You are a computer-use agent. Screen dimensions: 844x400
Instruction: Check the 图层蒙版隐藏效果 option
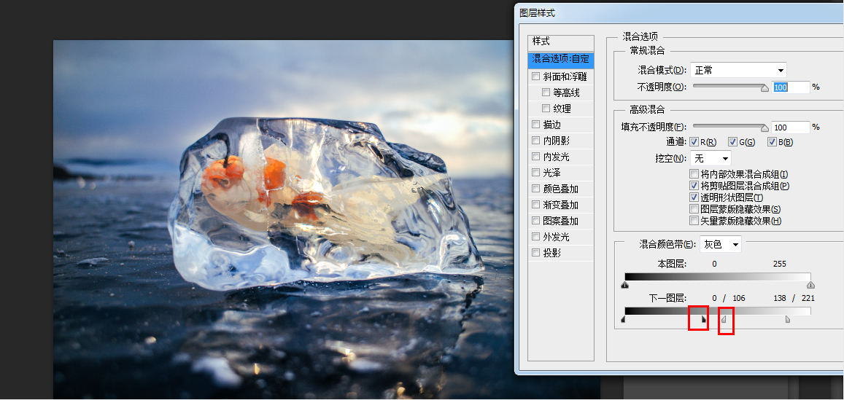click(694, 209)
